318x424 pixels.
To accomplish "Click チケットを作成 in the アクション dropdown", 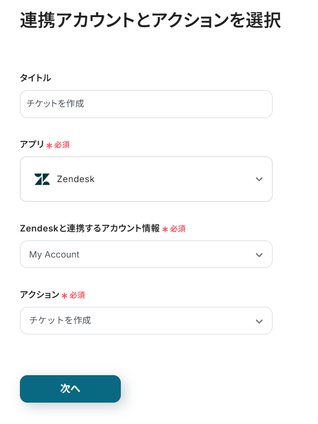I will tap(60, 321).
